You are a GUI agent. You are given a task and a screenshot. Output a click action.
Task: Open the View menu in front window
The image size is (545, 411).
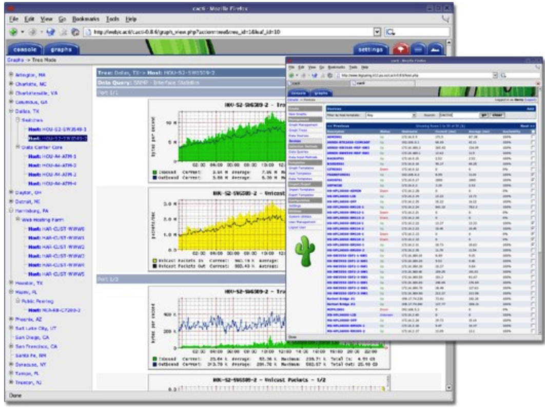pos(312,67)
